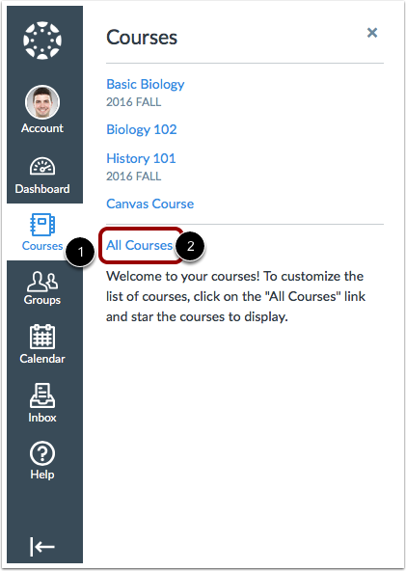Open the Groups people icon
Viewport: 406px width, 571px height.
point(42,281)
